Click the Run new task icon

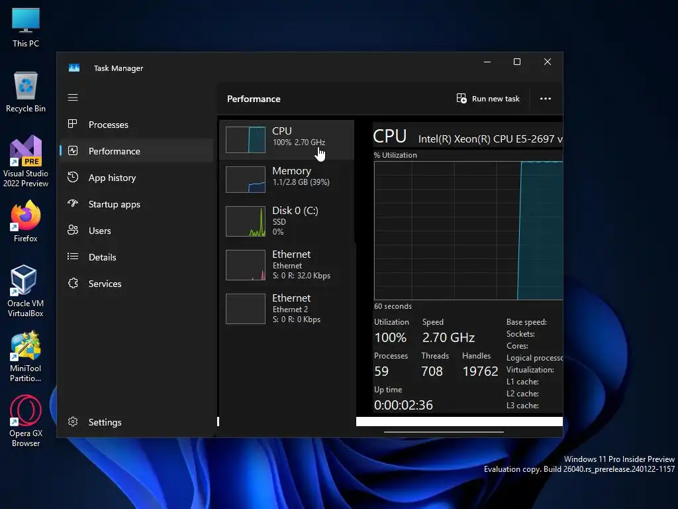click(x=461, y=99)
